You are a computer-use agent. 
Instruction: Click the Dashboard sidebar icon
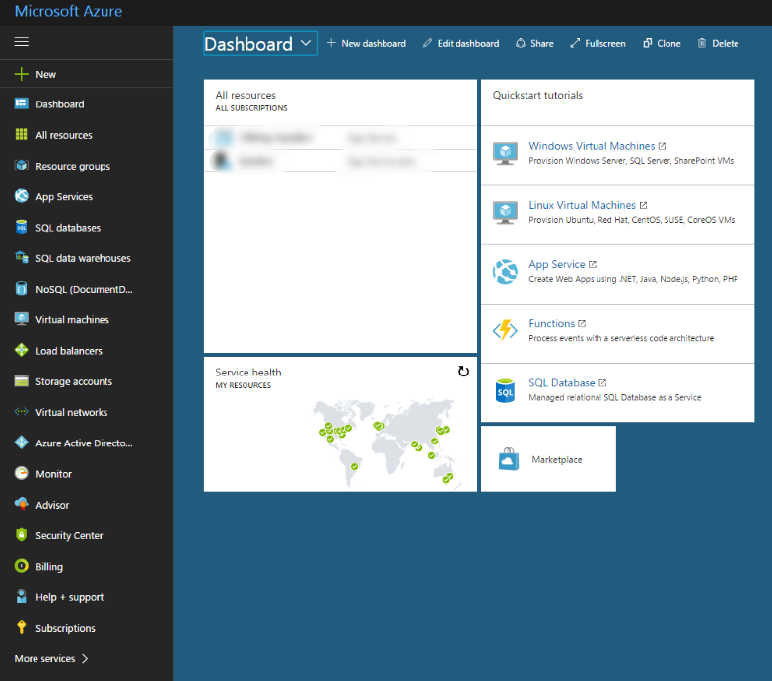[21, 103]
